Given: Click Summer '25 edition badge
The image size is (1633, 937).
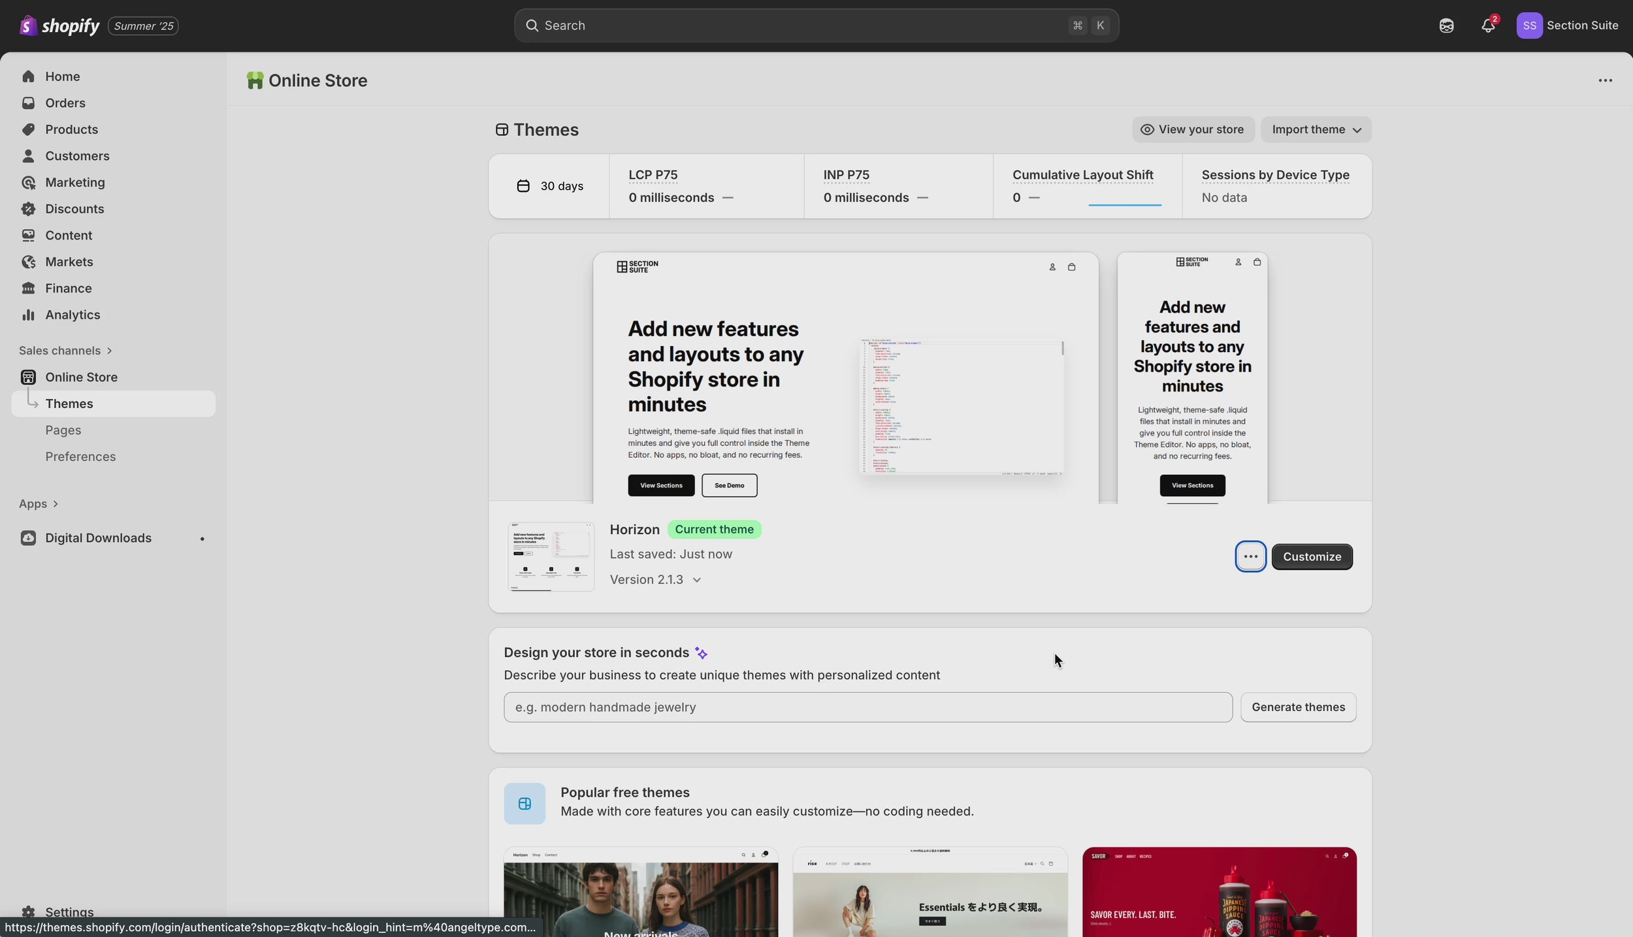Looking at the screenshot, I should click(143, 26).
